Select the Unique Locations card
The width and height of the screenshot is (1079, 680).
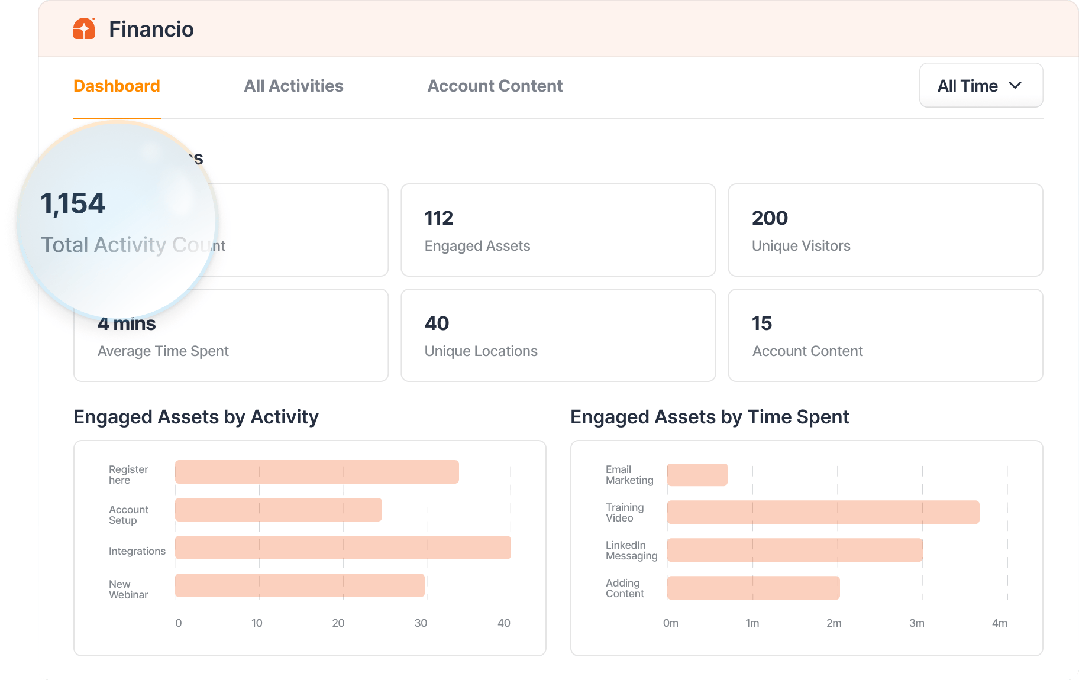pyautogui.click(x=558, y=335)
